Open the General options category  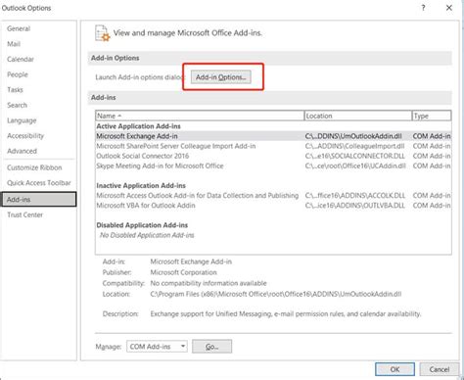click(x=19, y=28)
